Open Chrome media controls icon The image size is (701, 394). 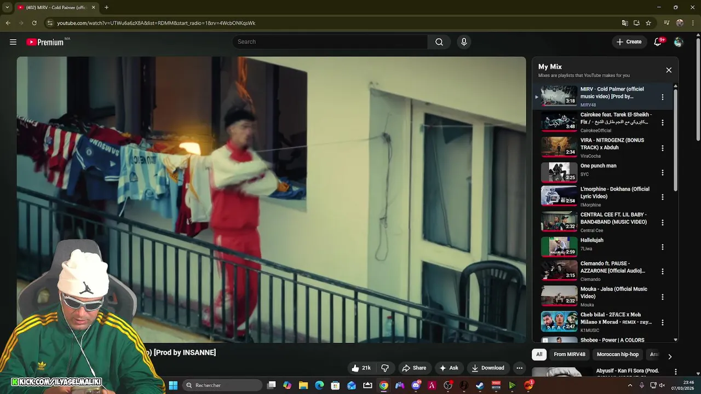coord(666,23)
